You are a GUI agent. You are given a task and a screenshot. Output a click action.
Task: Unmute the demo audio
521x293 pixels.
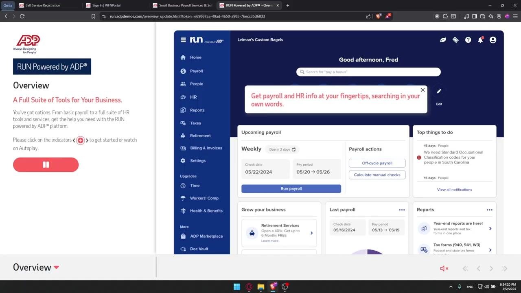coord(444,269)
